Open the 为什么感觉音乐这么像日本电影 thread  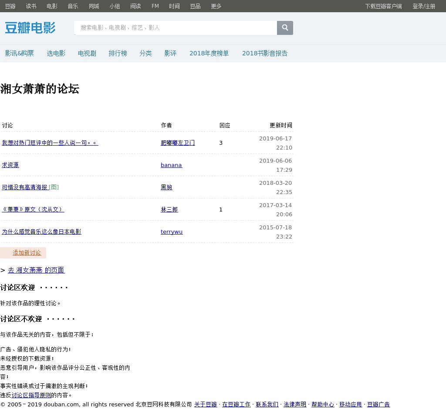(x=41, y=232)
